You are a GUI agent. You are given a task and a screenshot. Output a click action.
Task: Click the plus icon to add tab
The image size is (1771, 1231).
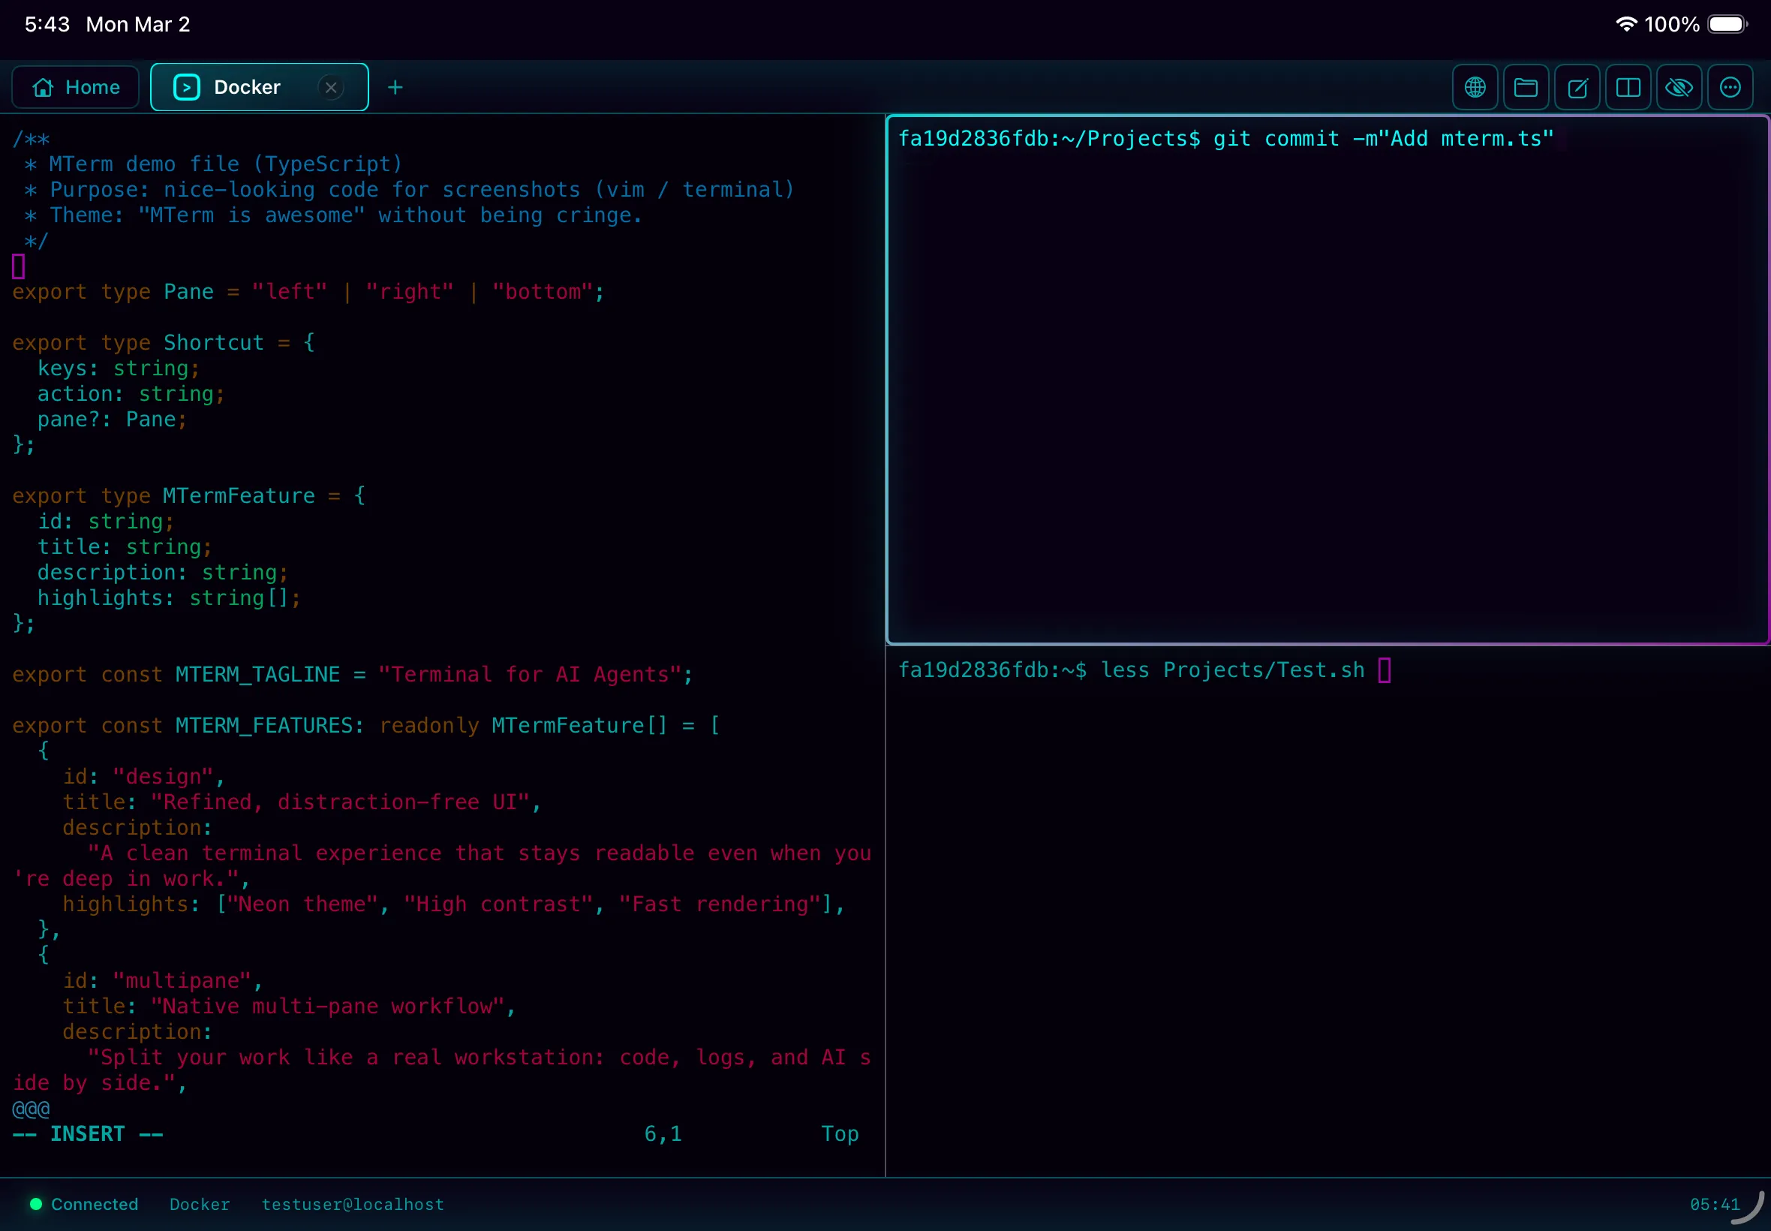(395, 87)
